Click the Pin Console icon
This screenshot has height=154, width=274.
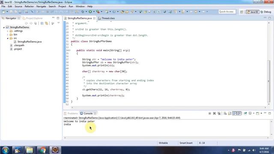tap(245, 113)
